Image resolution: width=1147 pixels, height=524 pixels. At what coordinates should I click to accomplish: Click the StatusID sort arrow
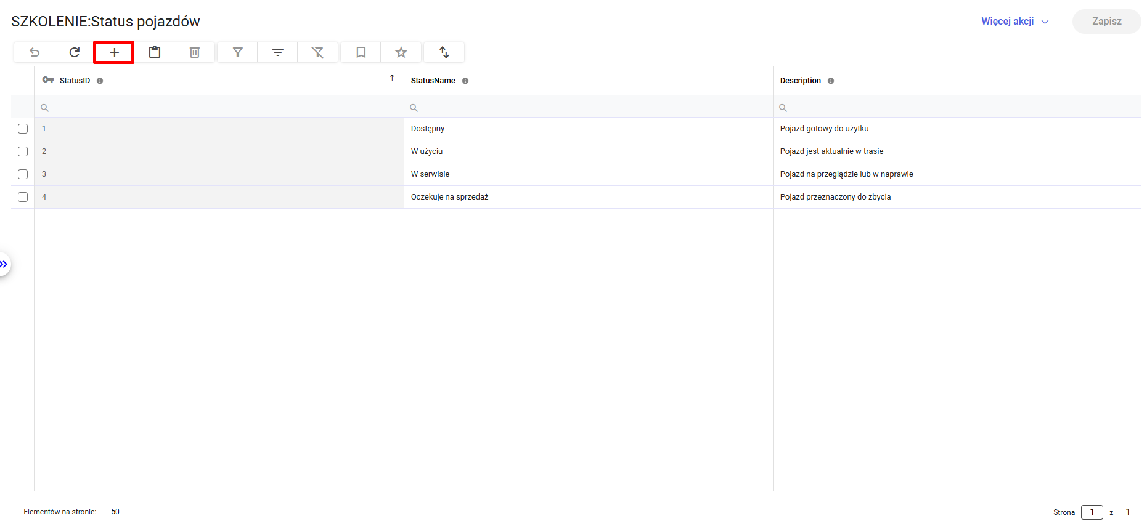pos(392,78)
